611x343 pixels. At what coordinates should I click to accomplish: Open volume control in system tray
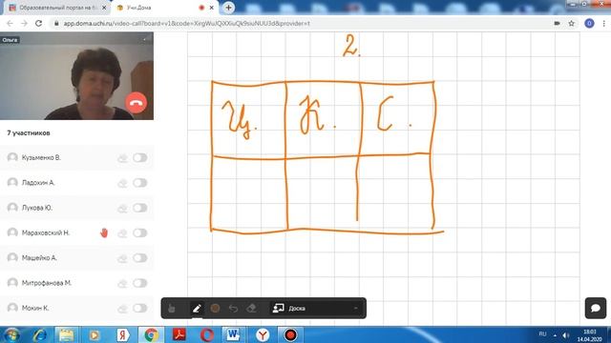click(x=566, y=335)
